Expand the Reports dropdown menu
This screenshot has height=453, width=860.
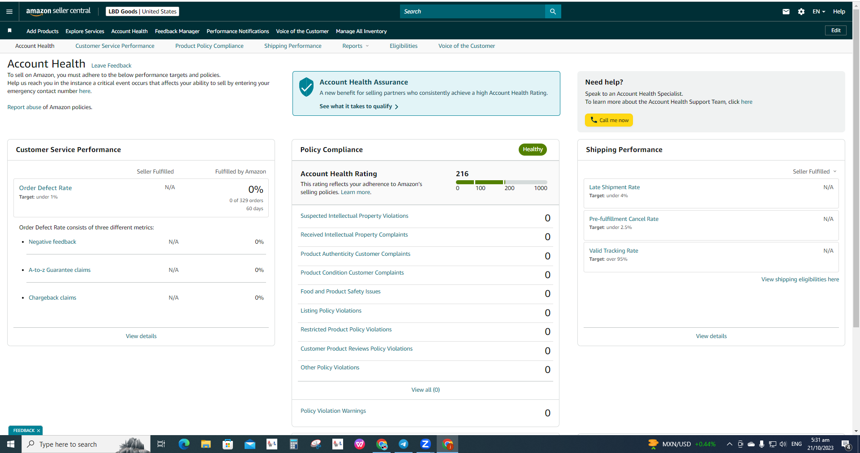click(356, 46)
